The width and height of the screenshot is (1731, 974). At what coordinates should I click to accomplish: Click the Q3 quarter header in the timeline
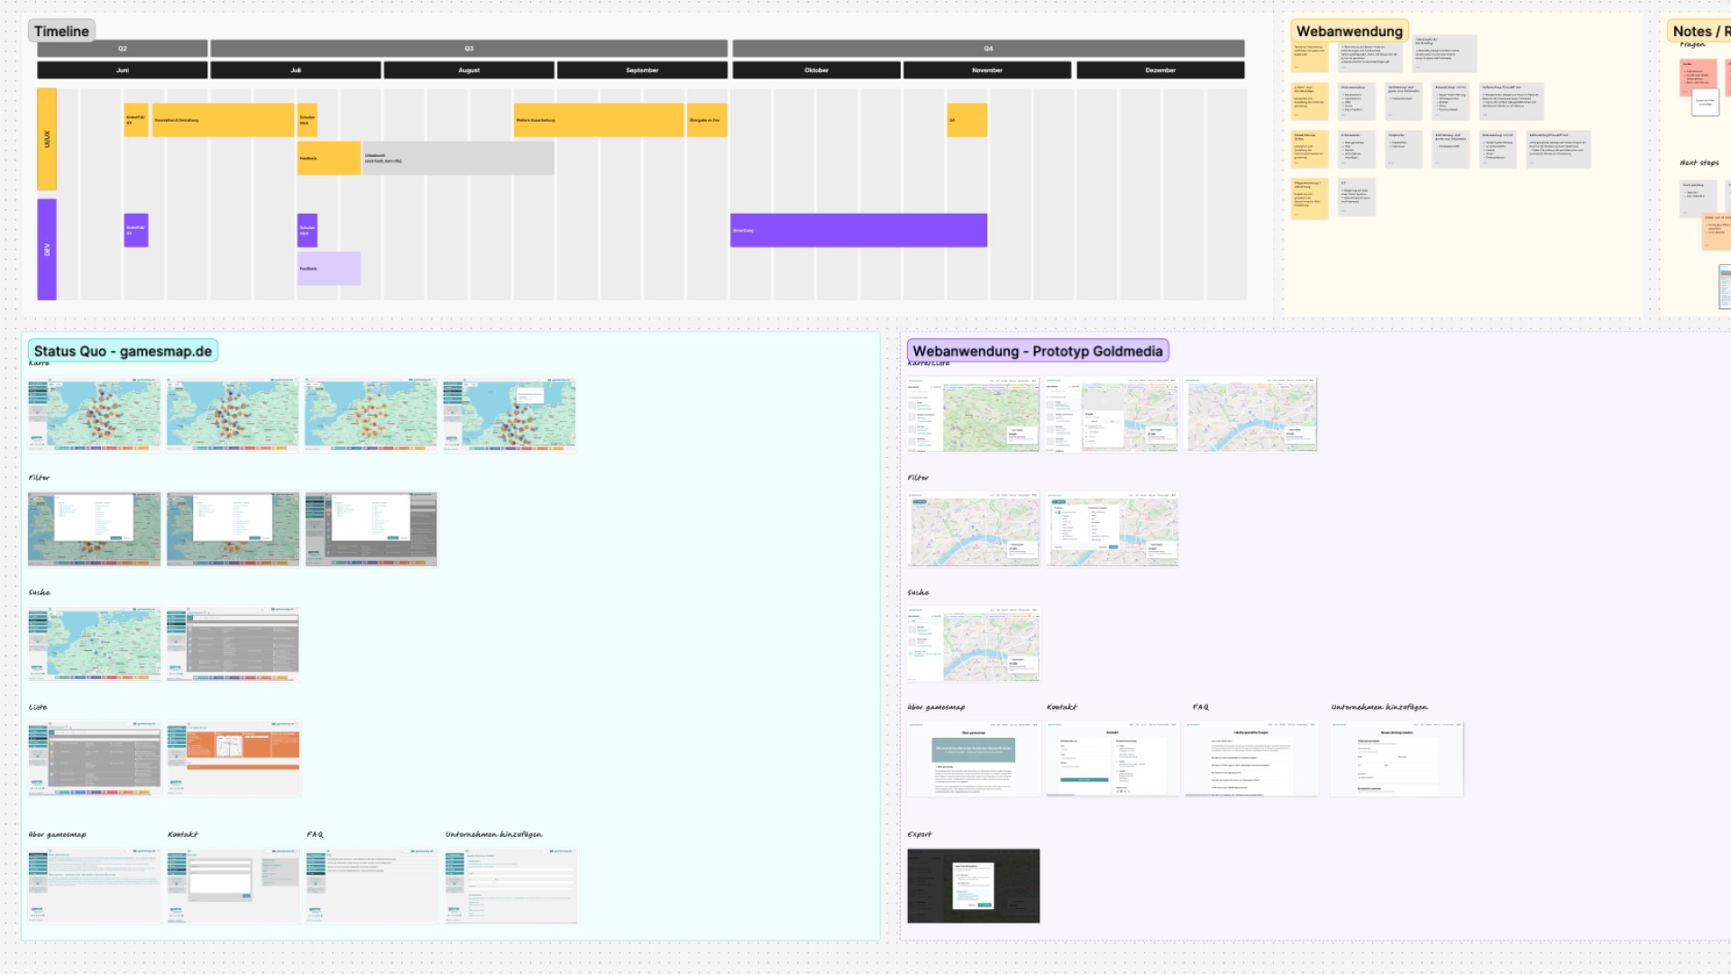[469, 49]
